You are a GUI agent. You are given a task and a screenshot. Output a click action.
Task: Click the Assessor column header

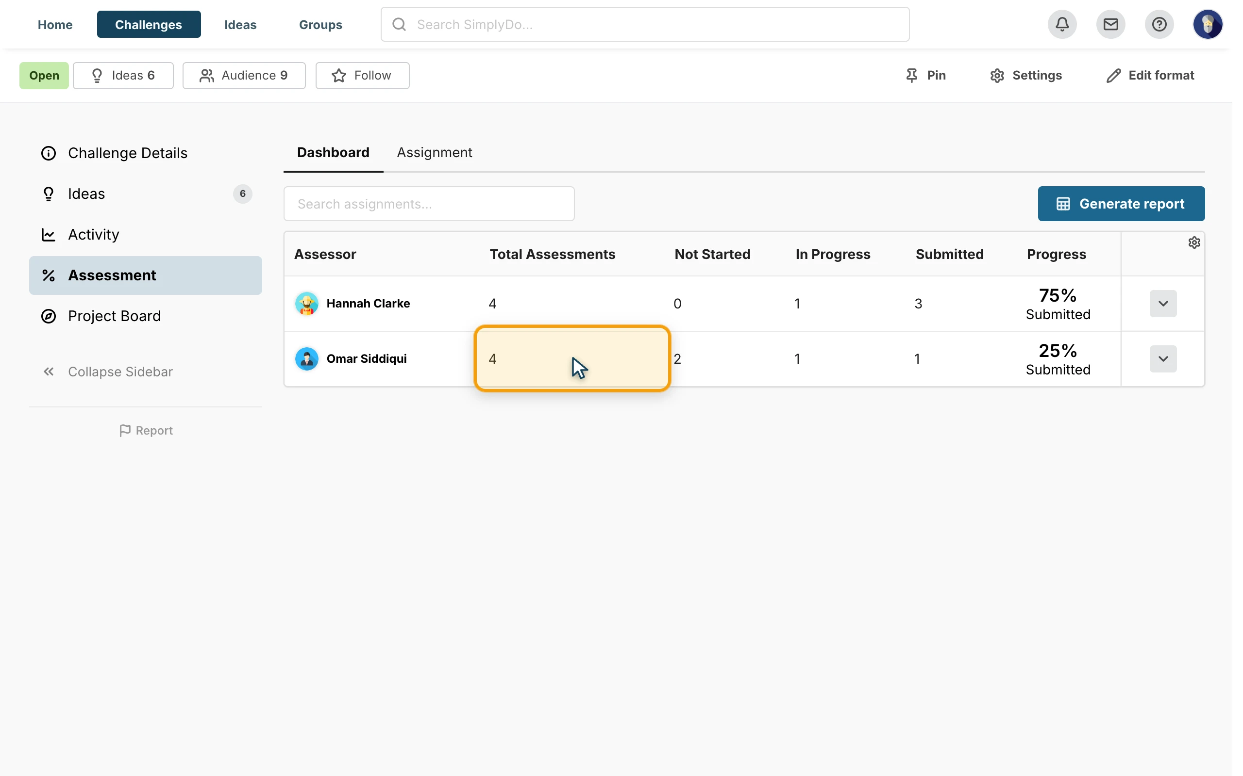(325, 254)
